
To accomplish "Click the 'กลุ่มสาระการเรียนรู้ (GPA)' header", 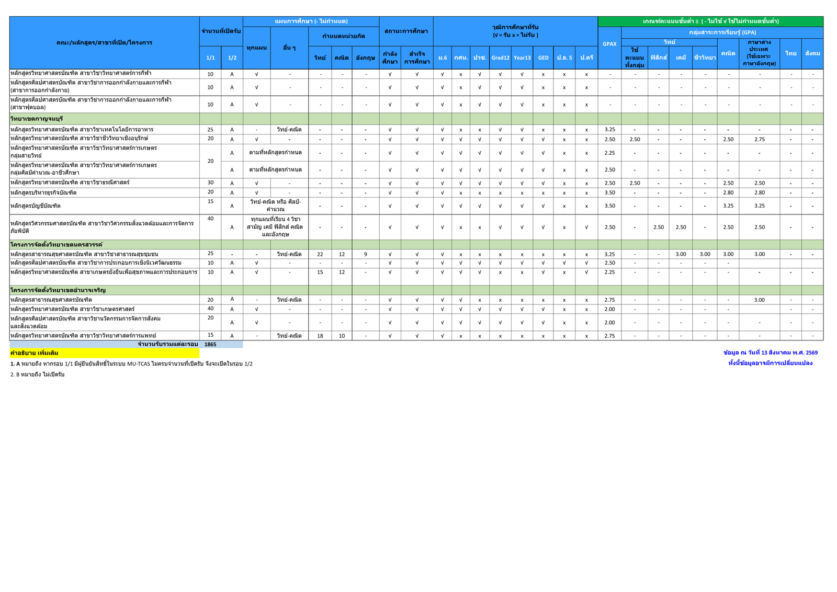I will click(x=722, y=32).
